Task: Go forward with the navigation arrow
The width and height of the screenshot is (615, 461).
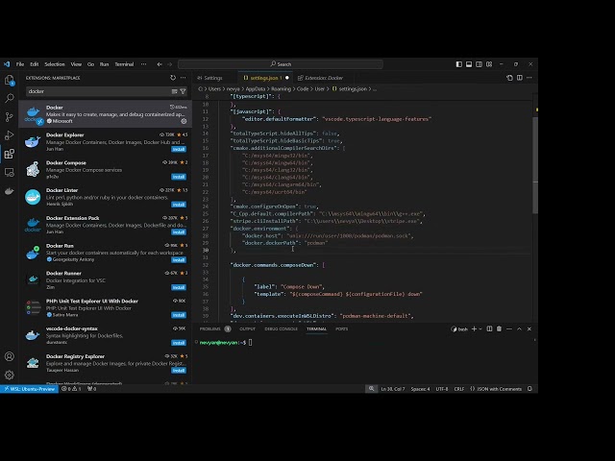Action: [170, 64]
